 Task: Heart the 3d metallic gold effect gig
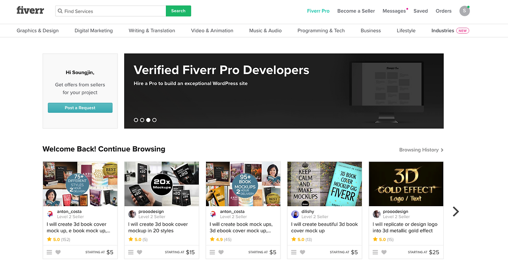[384, 252]
